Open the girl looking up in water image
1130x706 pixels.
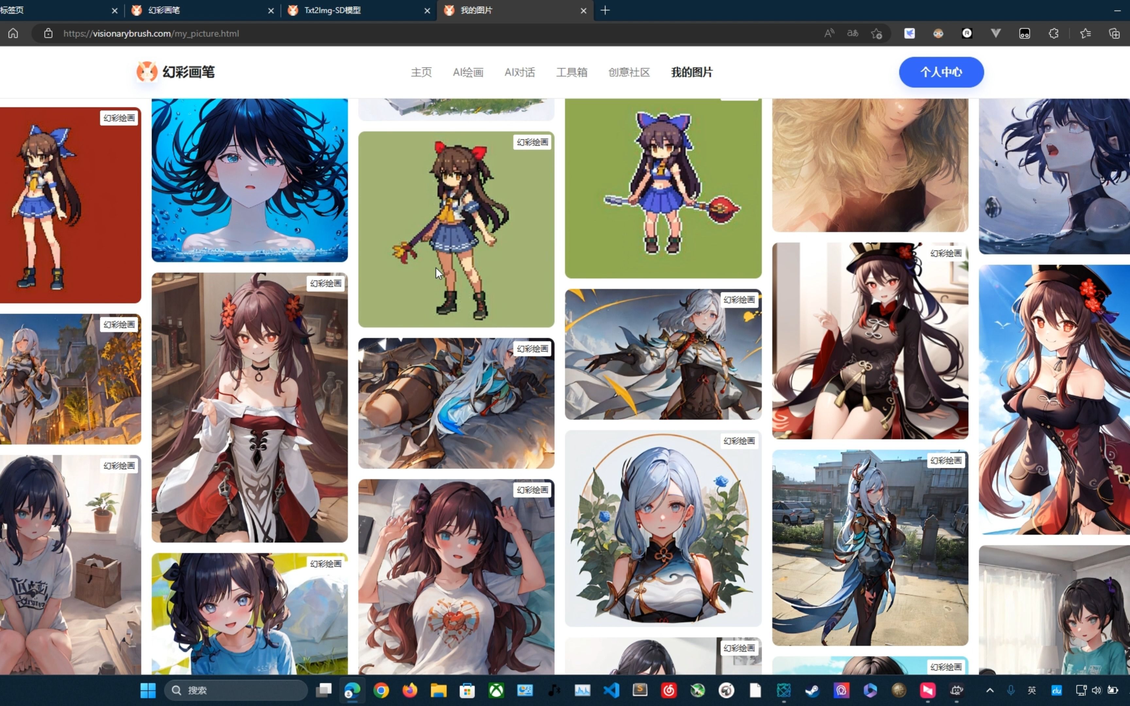1054,176
